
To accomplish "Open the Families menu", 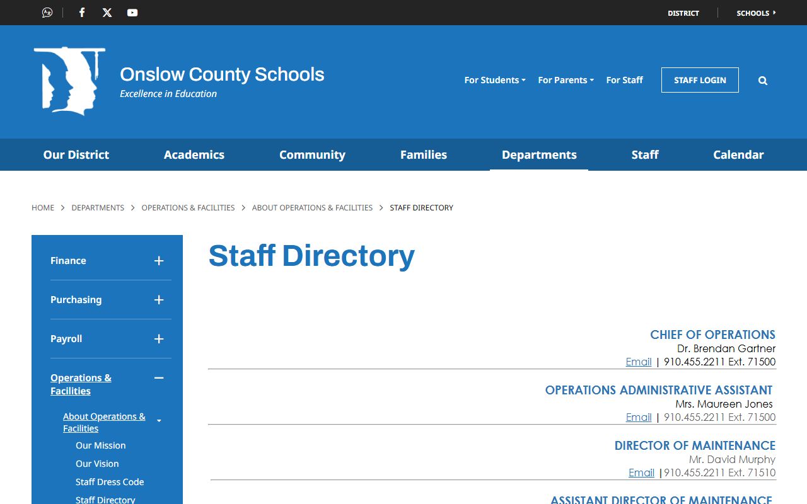I will [x=424, y=154].
